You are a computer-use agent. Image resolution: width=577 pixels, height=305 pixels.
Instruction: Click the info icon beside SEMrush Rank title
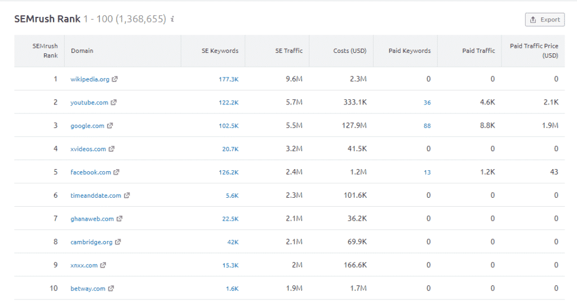[x=172, y=19]
